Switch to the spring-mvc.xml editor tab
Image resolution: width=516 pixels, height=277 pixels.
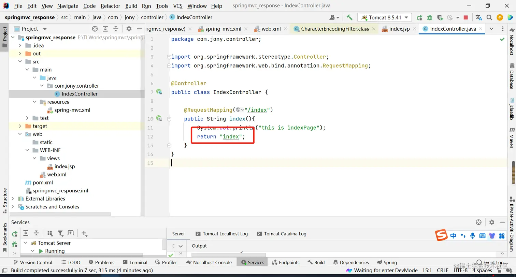coord(223,29)
